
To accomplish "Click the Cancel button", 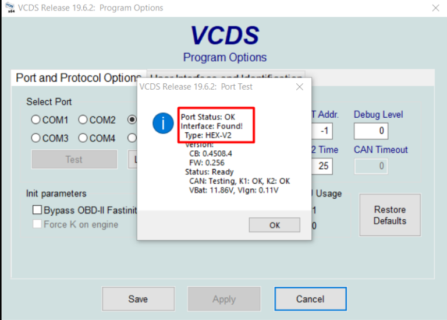I will click(x=310, y=299).
